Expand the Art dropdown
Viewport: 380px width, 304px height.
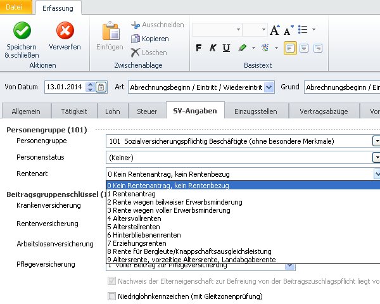point(269,87)
